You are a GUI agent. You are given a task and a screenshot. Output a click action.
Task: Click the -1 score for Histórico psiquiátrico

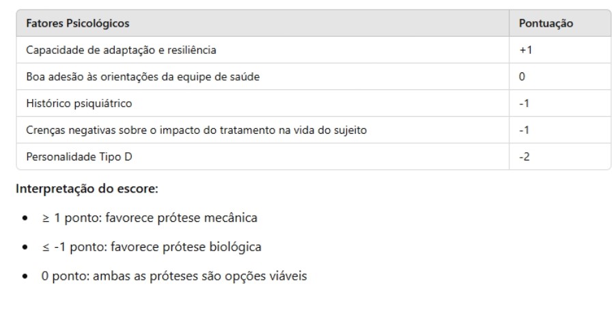click(x=524, y=104)
